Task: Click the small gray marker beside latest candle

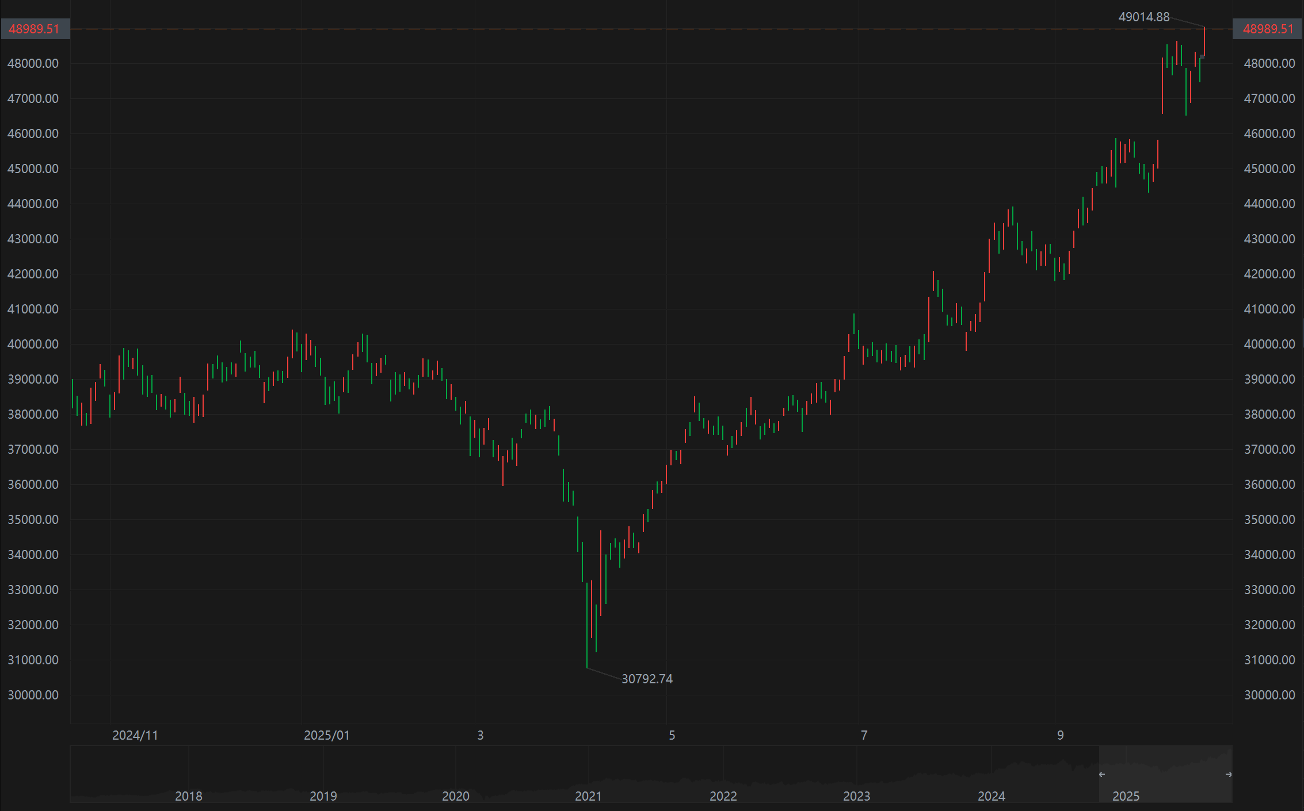Action: 1202,56
